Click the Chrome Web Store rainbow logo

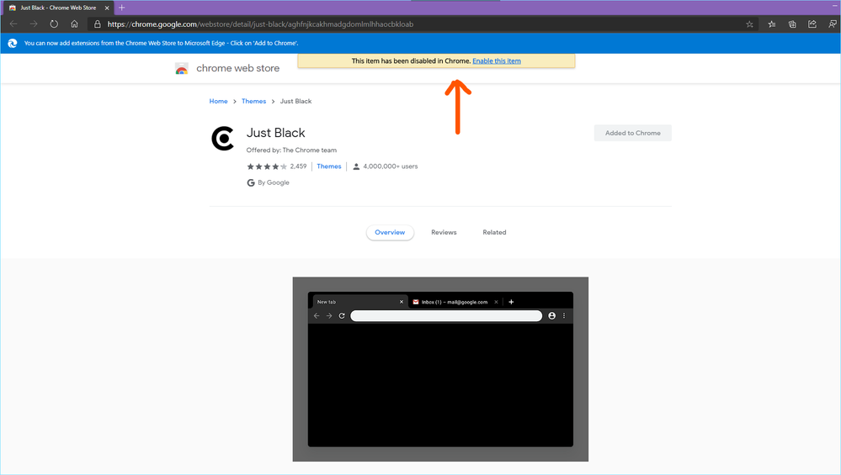[x=182, y=69]
